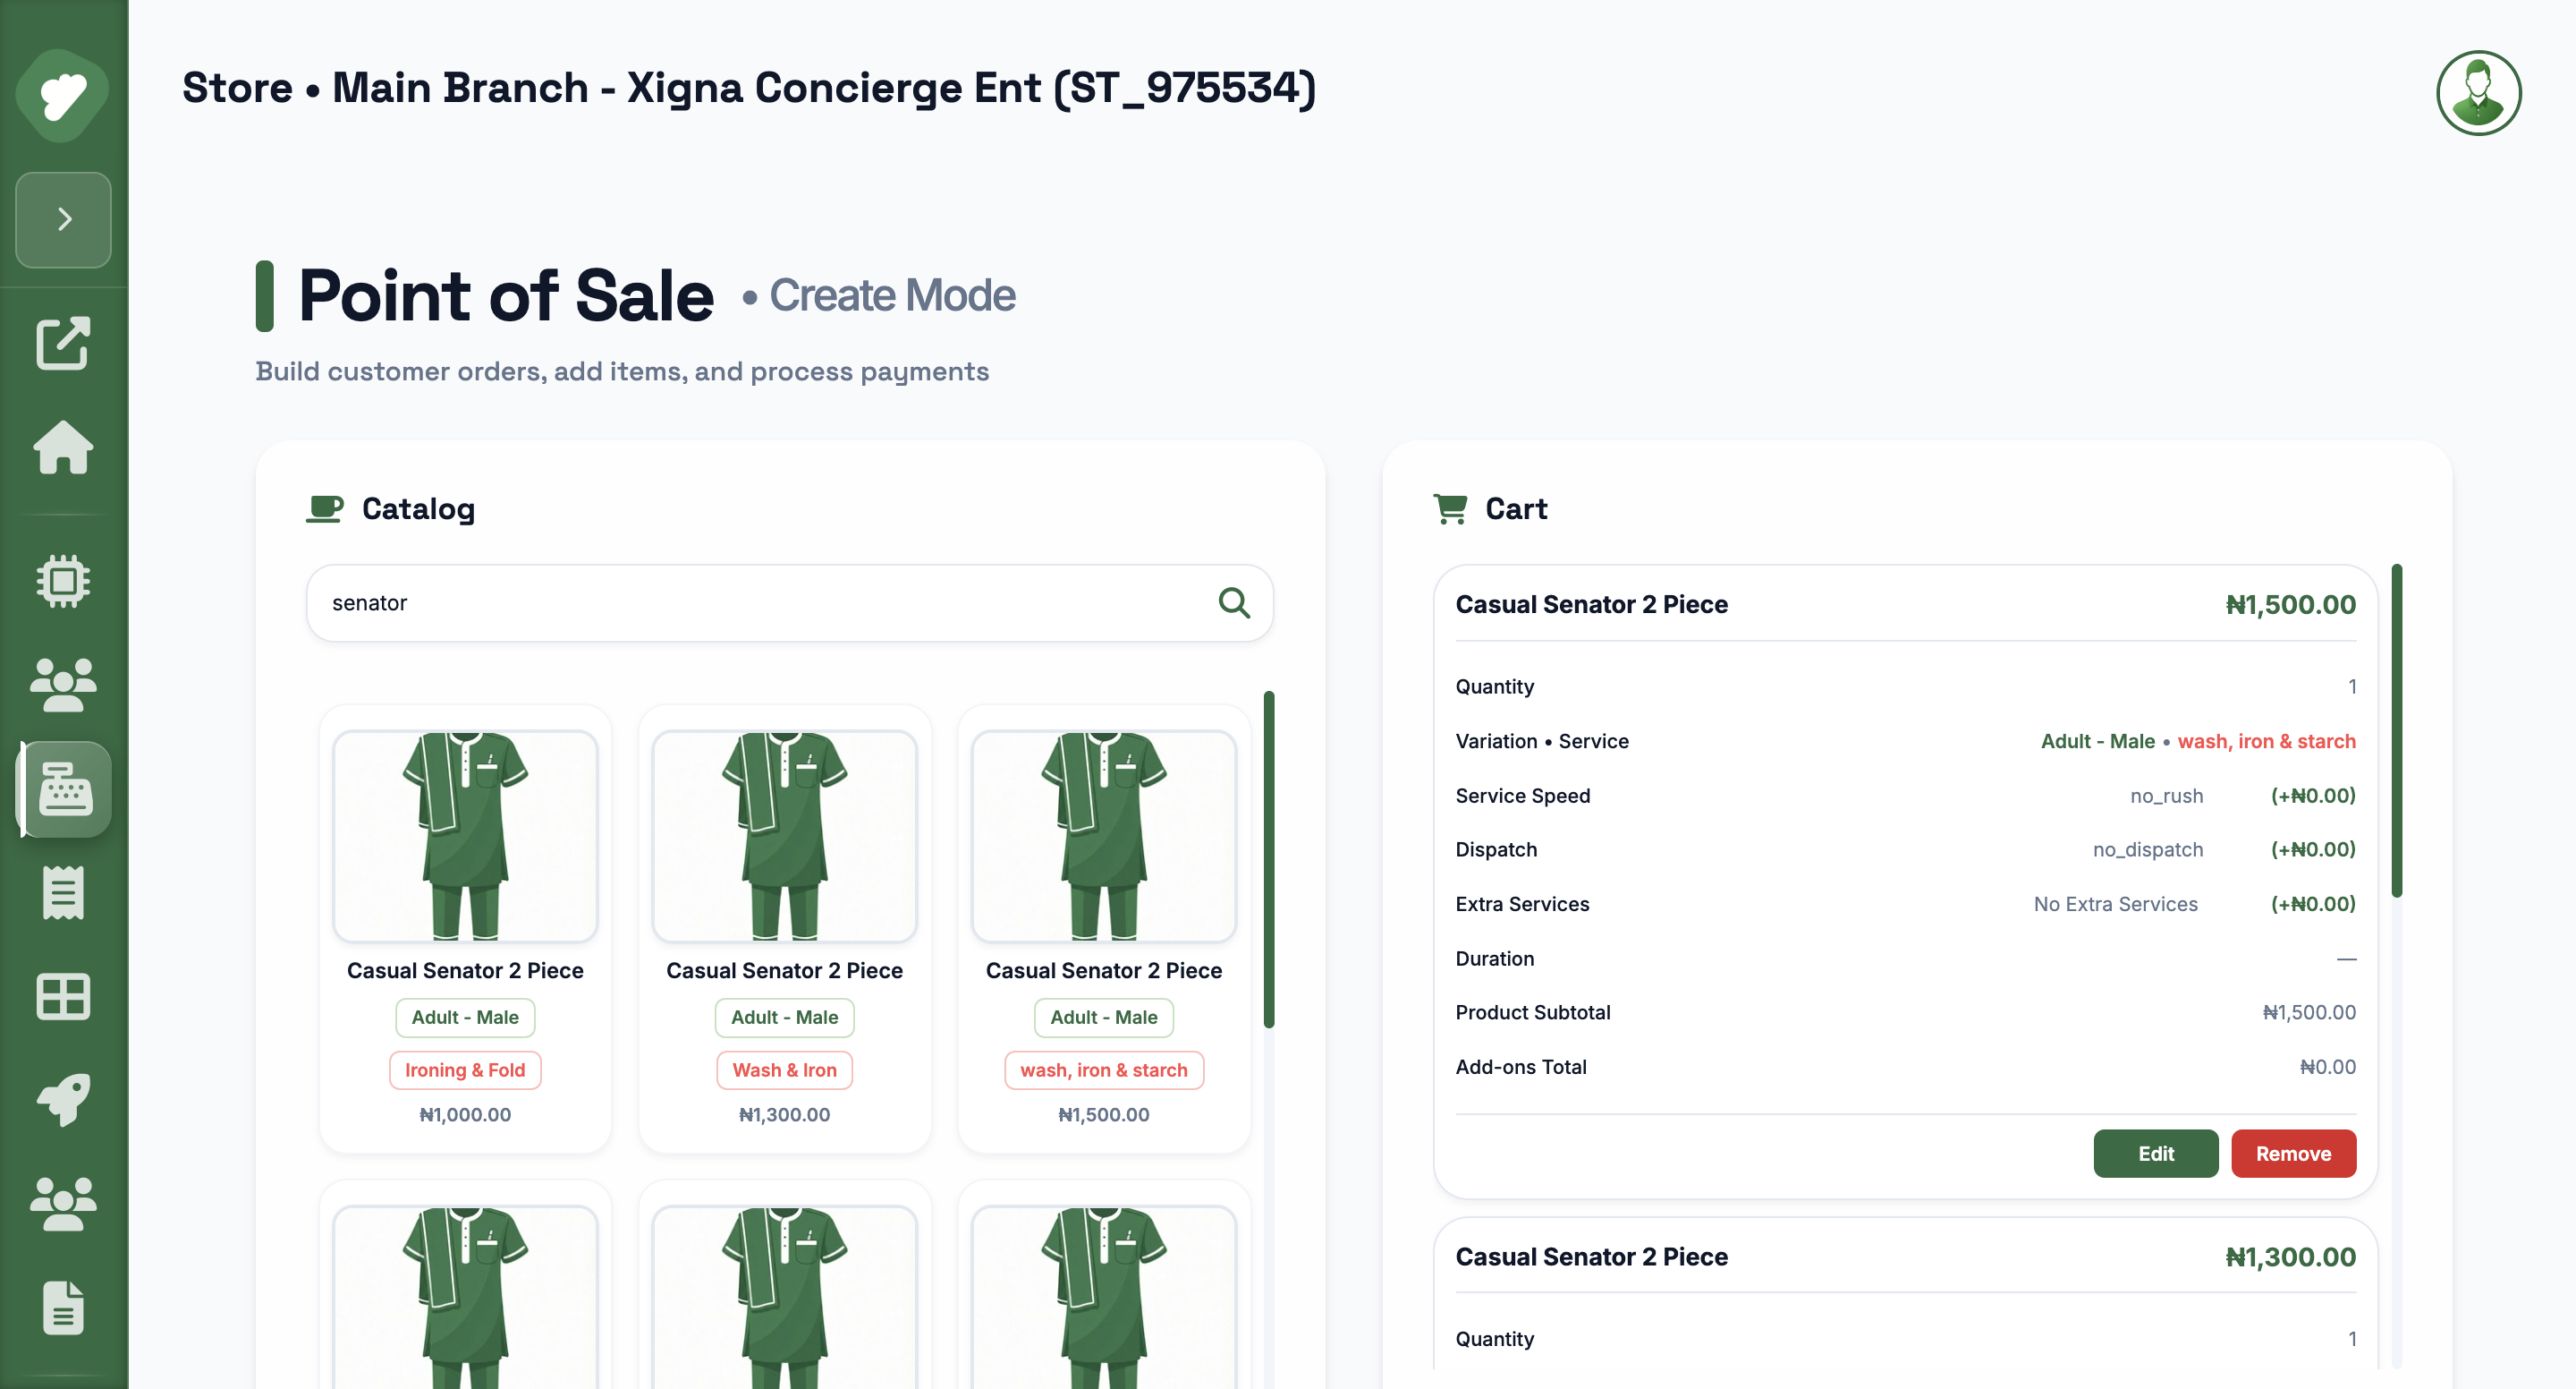The image size is (2576, 1389).
Task: Click the senator search input field
Action: point(700,602)
